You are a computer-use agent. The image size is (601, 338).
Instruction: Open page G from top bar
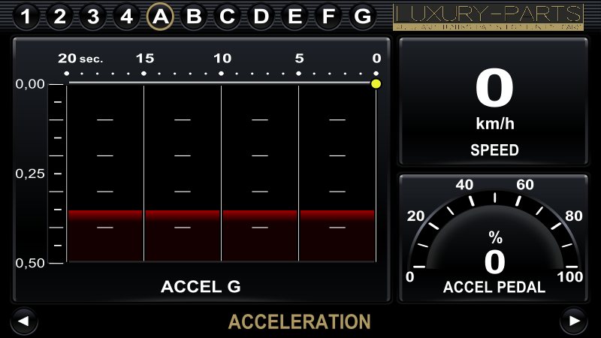(x=362, y=17)
